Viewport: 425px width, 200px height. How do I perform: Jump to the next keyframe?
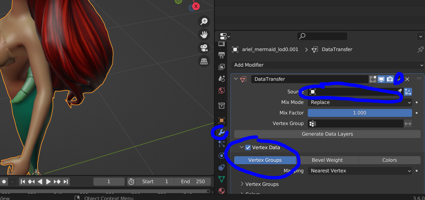(57, 182)
